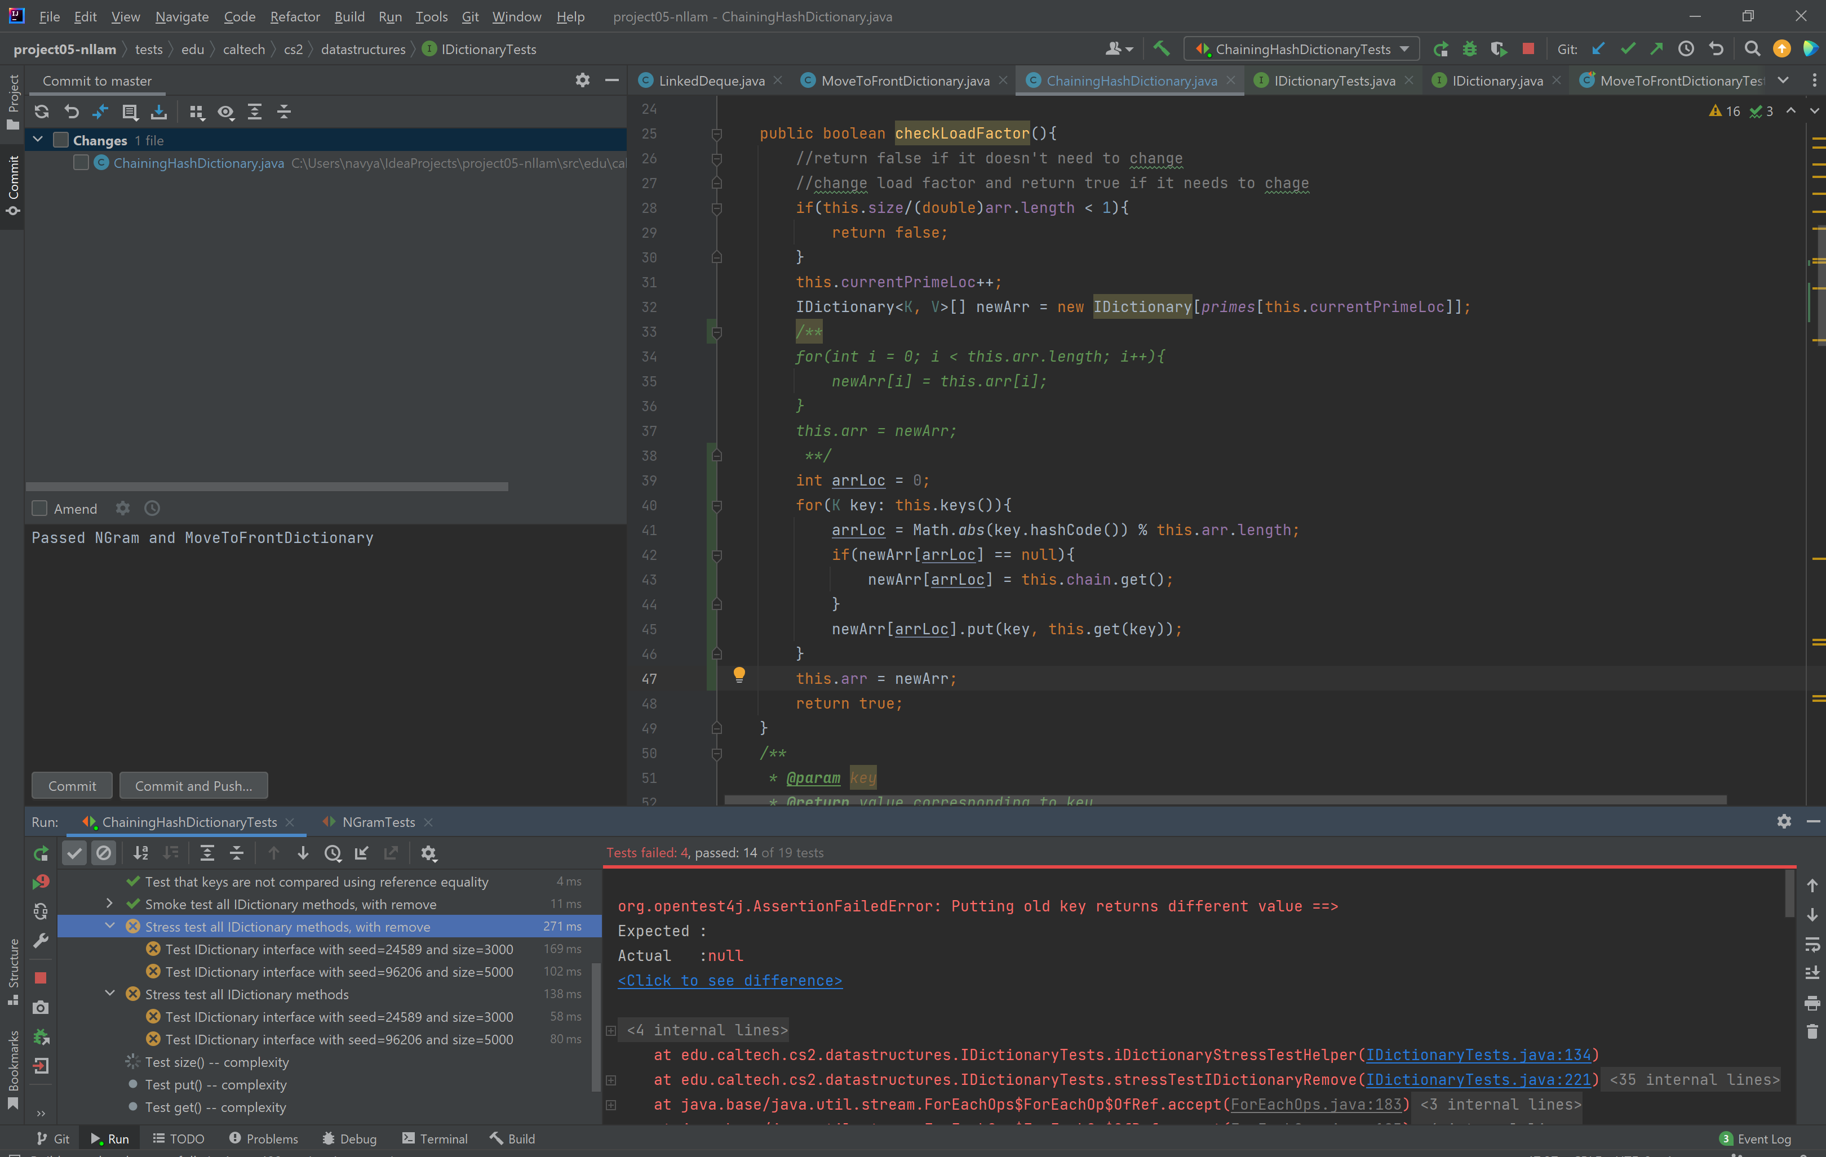Open the Refactor menu
1826x1157 pixels.
click(294, 17)
